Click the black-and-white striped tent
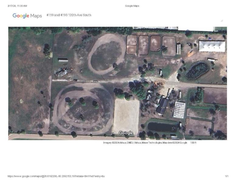236x182 pixels. pyautogui.click(x=179, y=110)
